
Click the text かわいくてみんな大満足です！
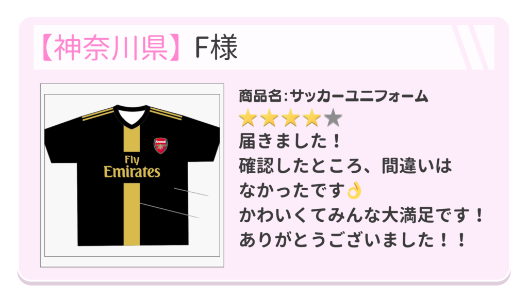(x=361, y=215)
